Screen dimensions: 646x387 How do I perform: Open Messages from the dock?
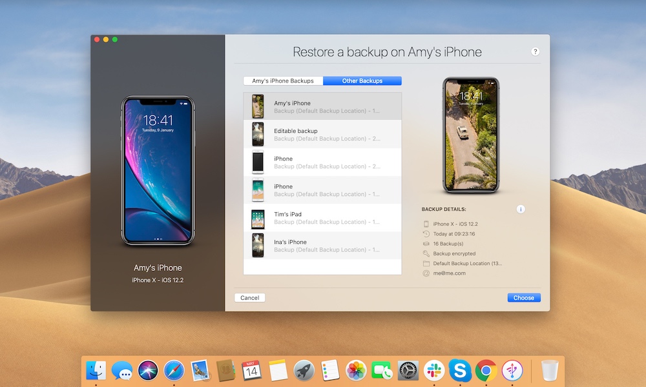pos(122,370)
